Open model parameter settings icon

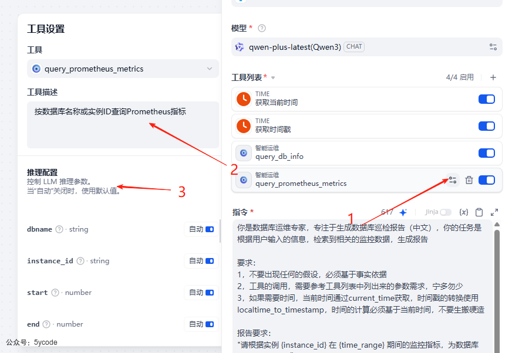(493, 47)
